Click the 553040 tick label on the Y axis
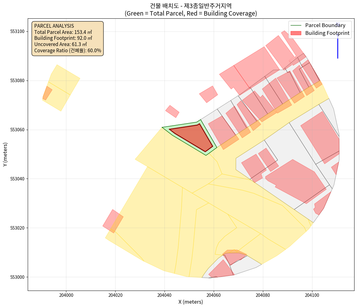Viewport: 357px width, 308px height. (17, 179)
